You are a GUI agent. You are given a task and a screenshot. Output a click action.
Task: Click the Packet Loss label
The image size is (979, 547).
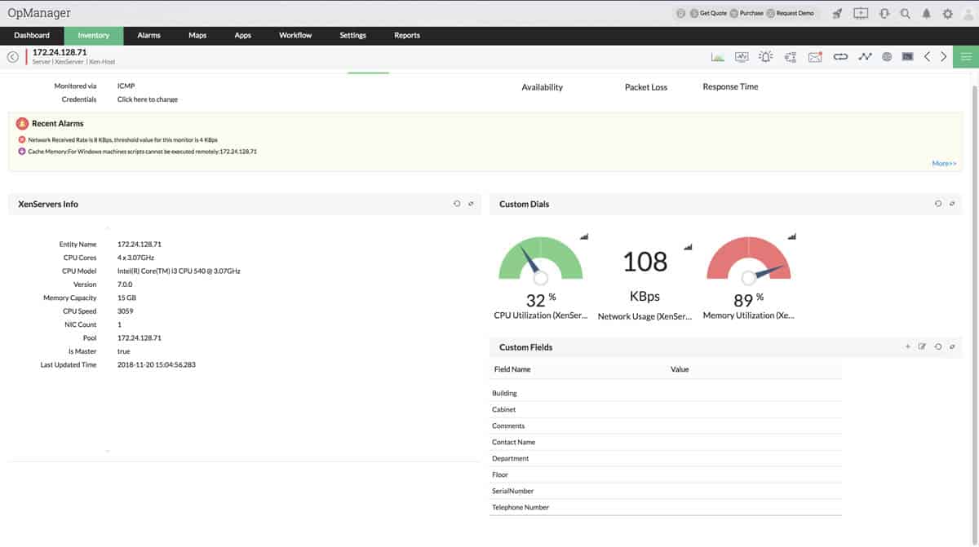[x=646, y=87]
